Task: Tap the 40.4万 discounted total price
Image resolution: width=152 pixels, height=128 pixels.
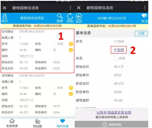Action: coord(24,112)
